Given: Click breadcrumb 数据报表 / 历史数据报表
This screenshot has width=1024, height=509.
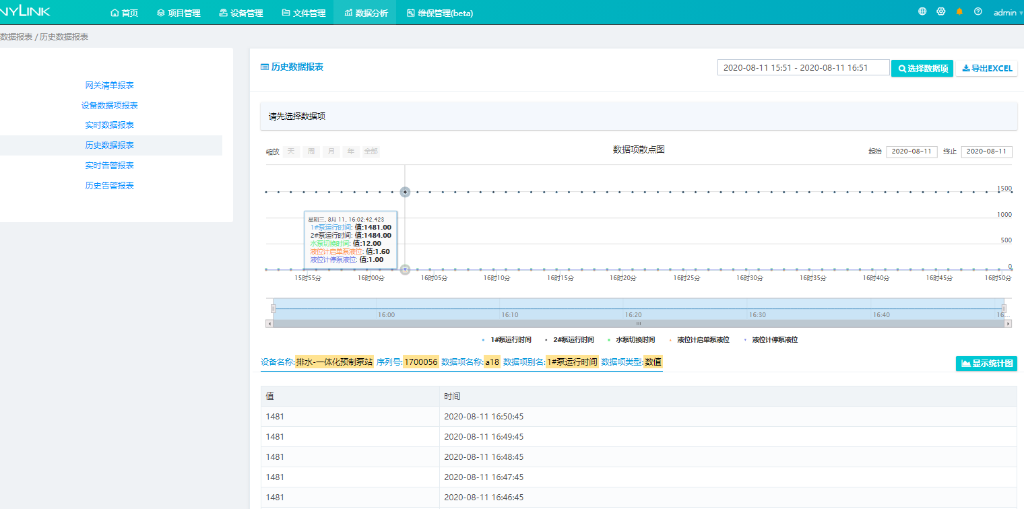Looking at the screenshot, I should [x=44, y=37].
